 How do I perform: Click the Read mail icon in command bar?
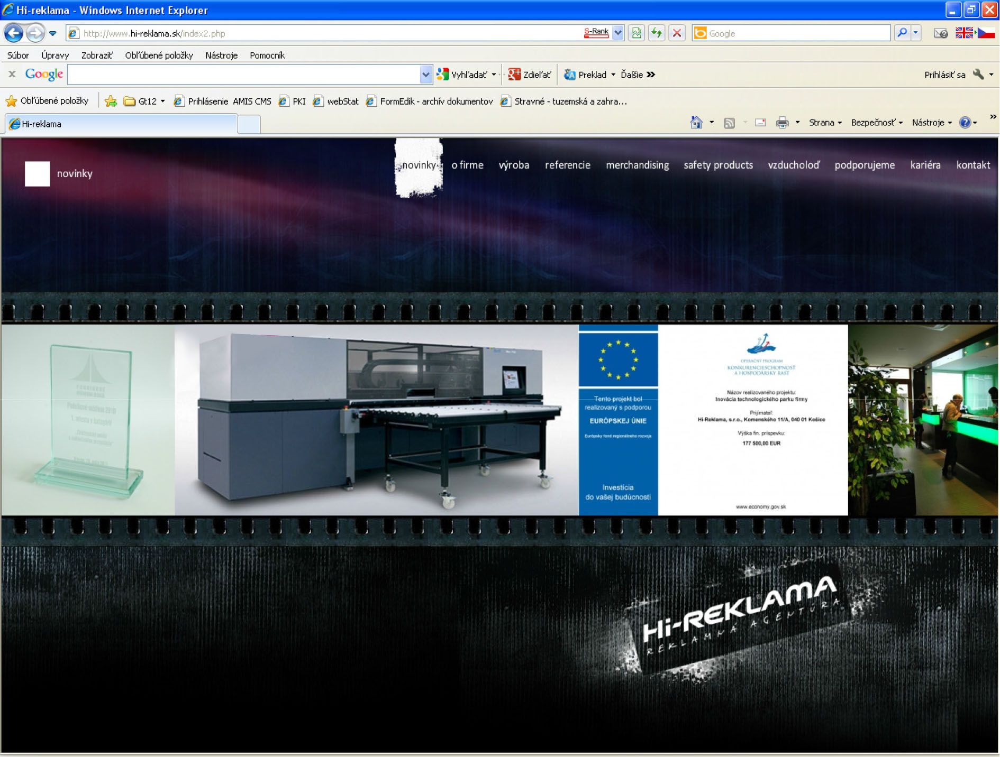click(760, 123)
